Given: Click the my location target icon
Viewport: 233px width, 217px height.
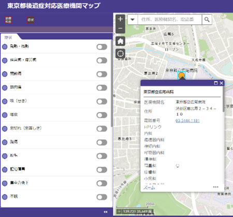Looking at the screenshot, I should click(x=120, y=54).
